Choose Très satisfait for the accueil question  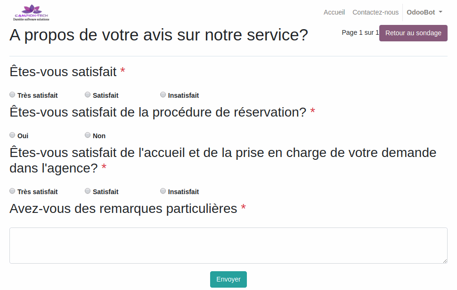[x=12, y=191]
